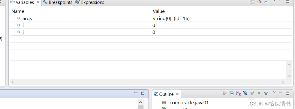Click Show Logical Structure icon
295x109 pixels.
pyautogui.click(x=259, y=2)
